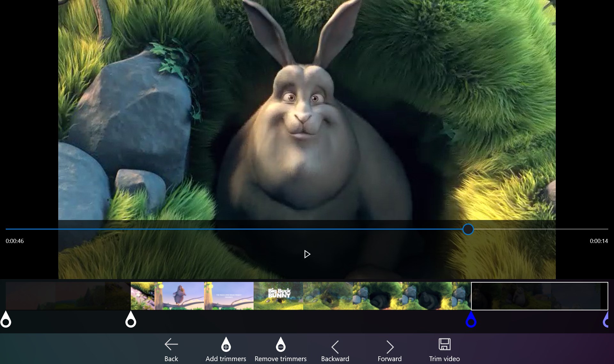The height and width of the screenshot is (364, 614).
Task: Click the seek slider thumb on progress bar
Action: (468, 229)
